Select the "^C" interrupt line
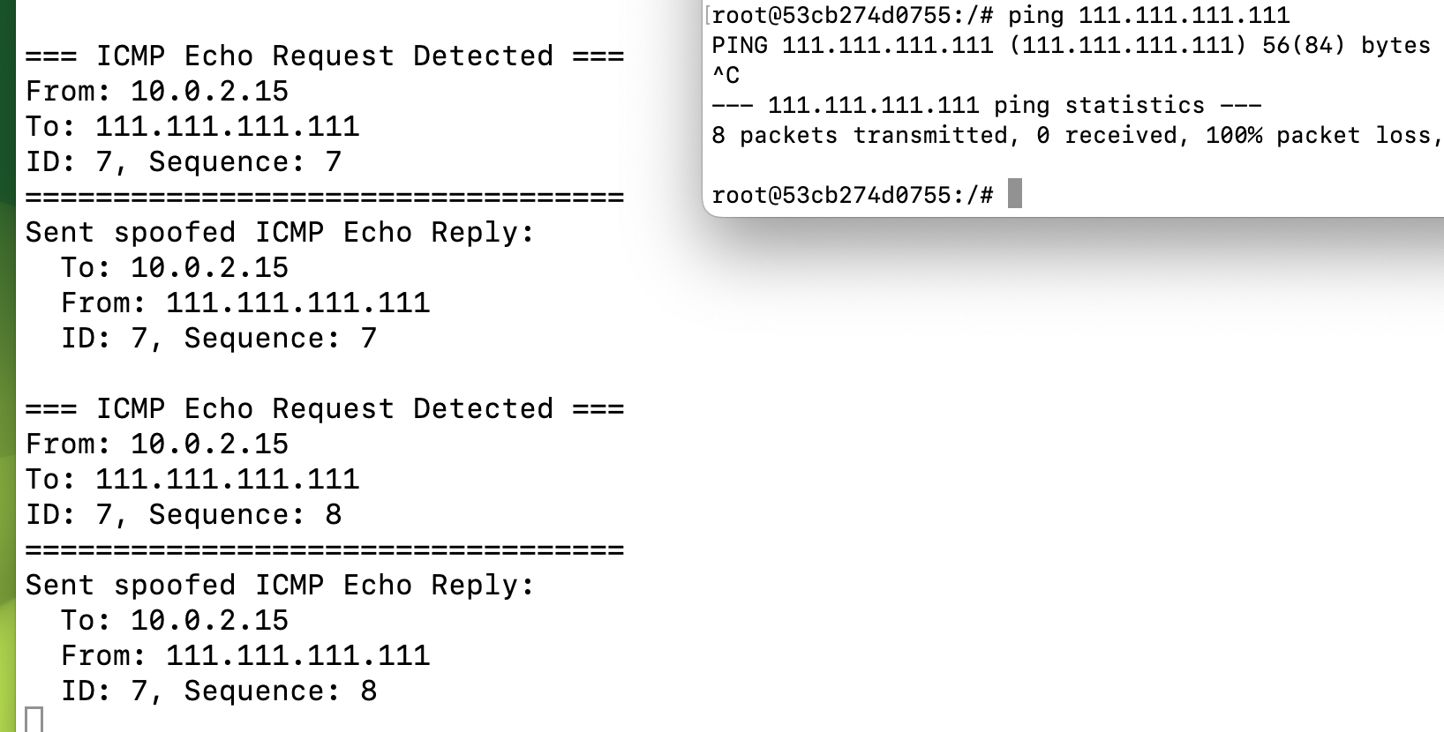 pos(726,75)
